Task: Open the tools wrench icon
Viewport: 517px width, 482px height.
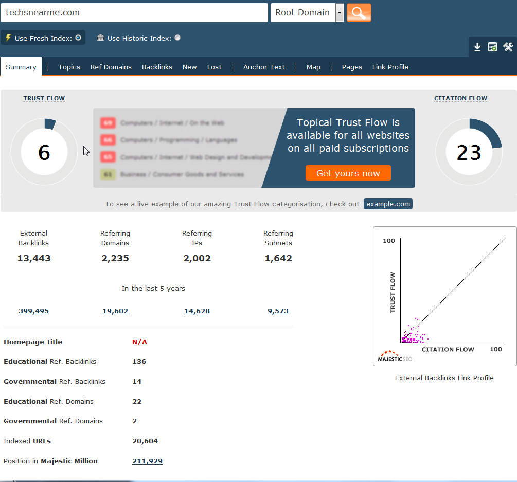Action: click(508, 47)
